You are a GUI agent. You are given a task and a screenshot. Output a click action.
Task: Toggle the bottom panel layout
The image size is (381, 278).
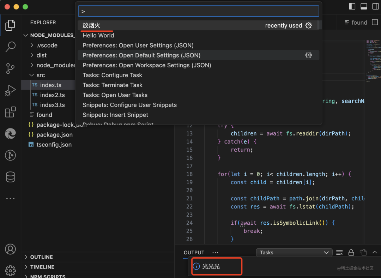click(x=364, y=6)
